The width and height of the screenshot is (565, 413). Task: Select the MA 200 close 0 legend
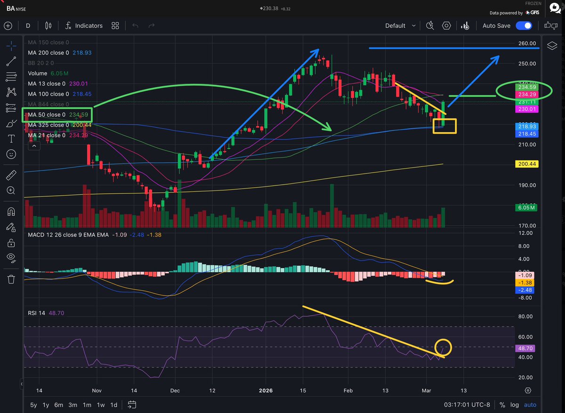[x=59, y=53]
